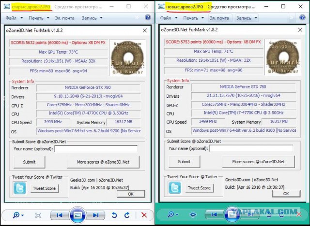
Task: Click the FurMark donut logo beside score 5753
Action: (x=283, y=57)
